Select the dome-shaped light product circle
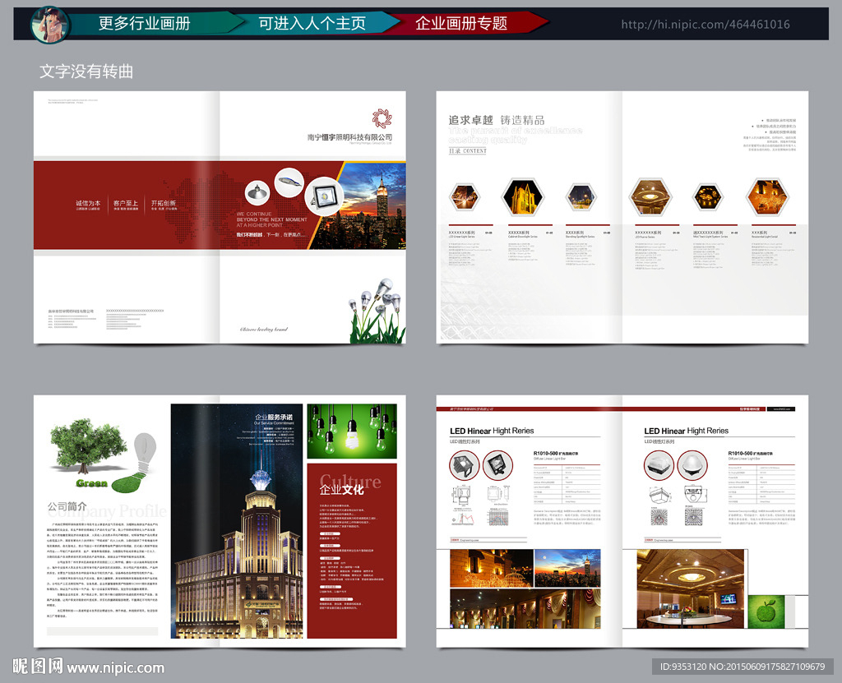This screenshot has width=842, height=683. click(691, 467)
